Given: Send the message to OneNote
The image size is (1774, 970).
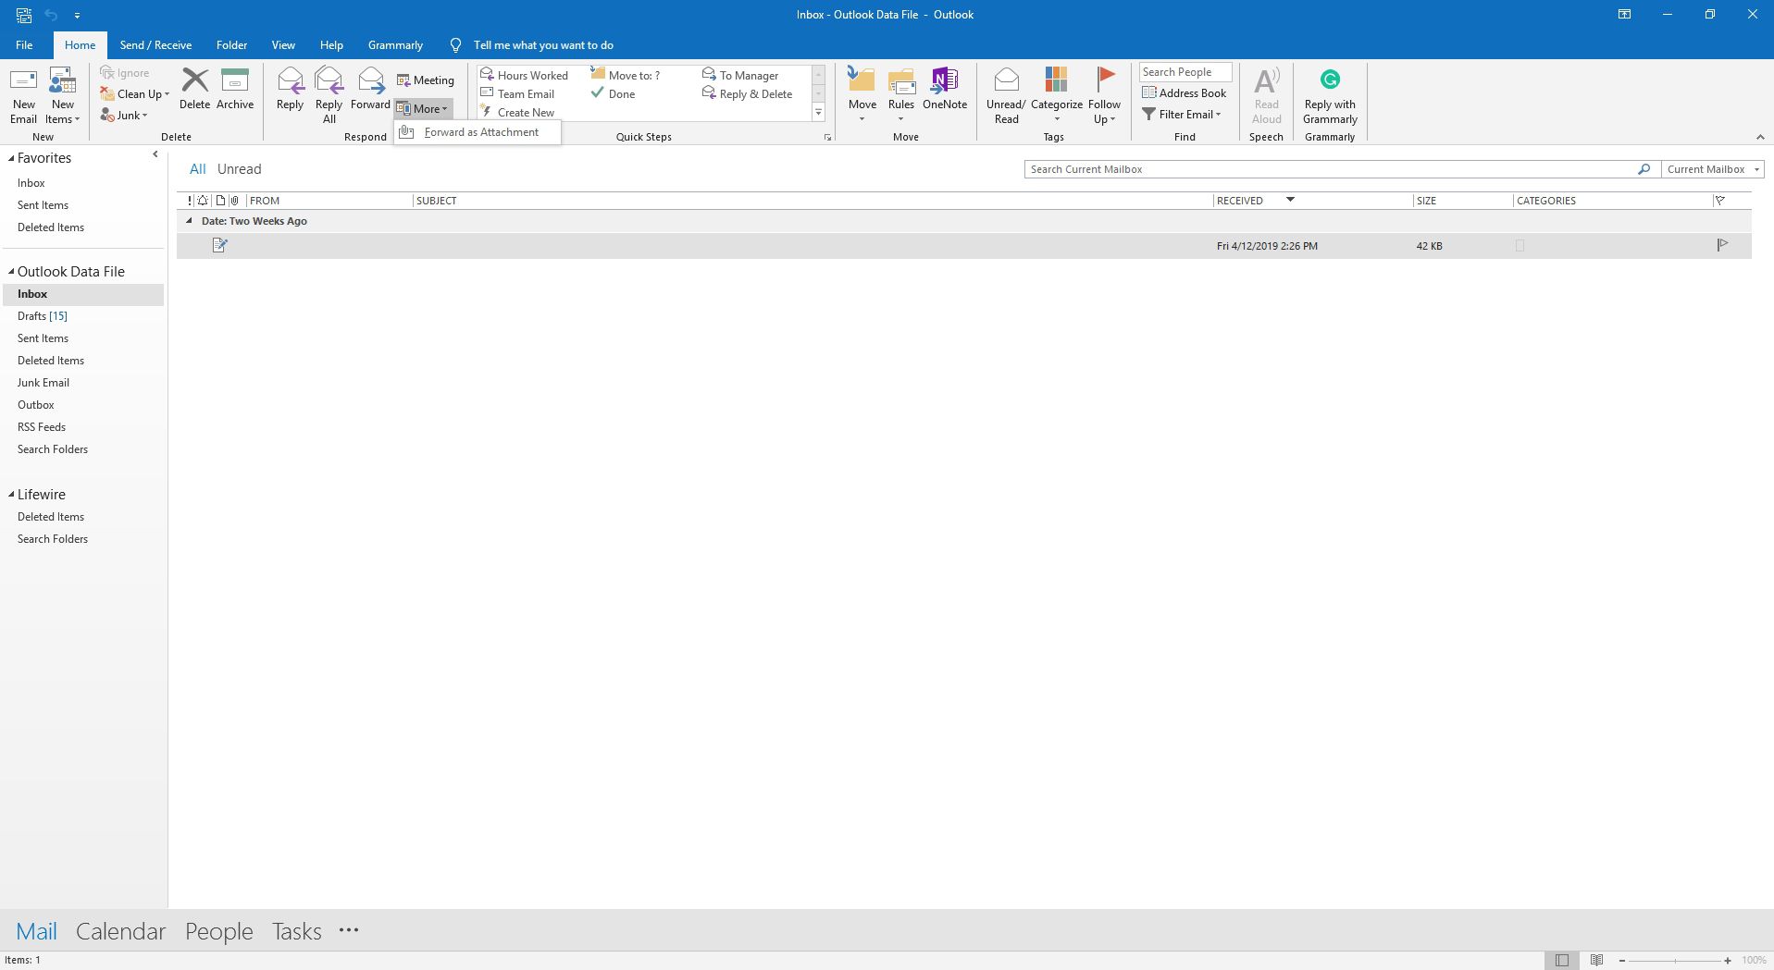Looking at the screenshot, I should [x=945, y=89].
